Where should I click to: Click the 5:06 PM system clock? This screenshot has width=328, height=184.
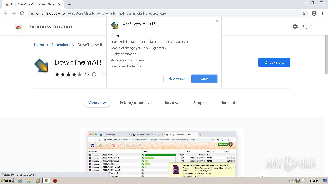(x=315, y=181)
